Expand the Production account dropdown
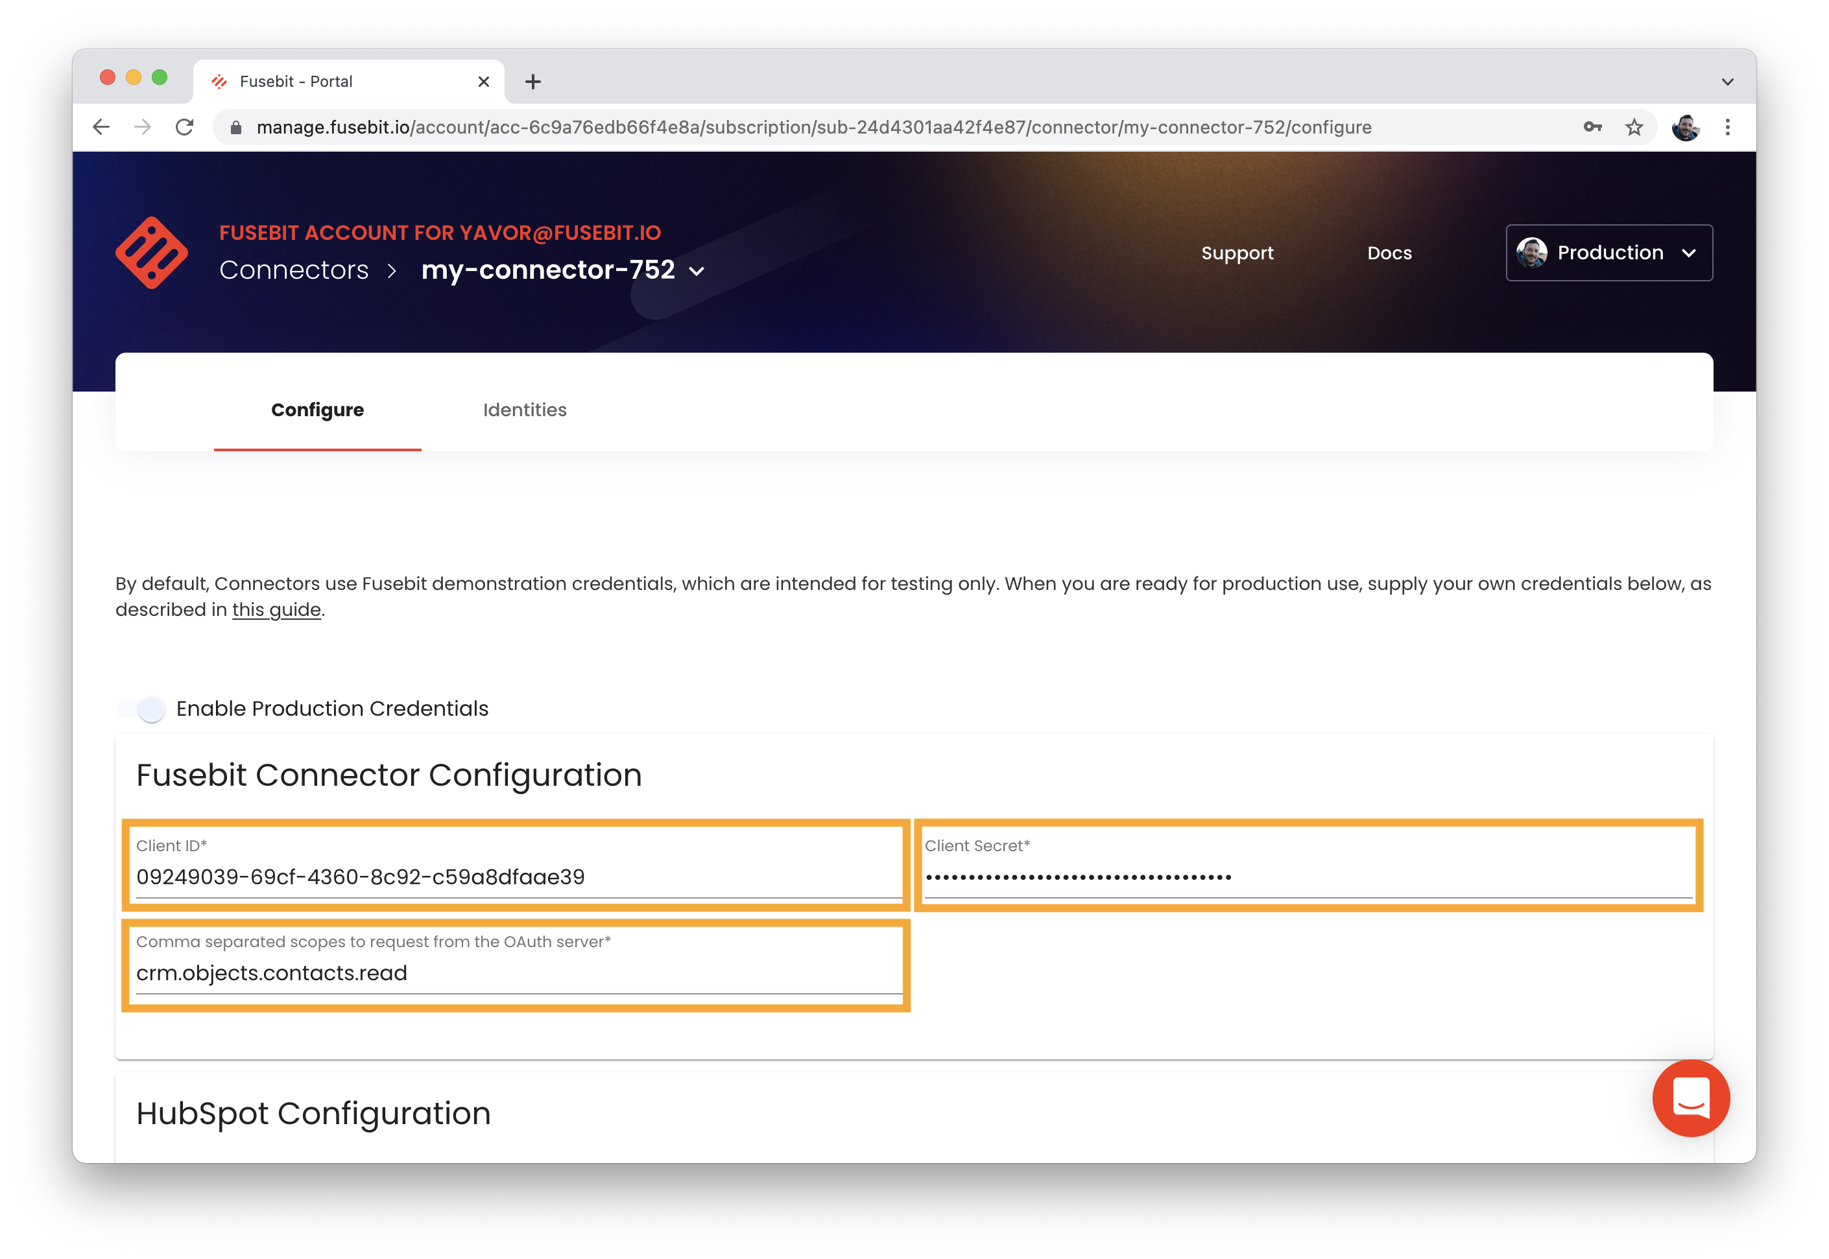1829x1259 pixels. [1609, 252]
